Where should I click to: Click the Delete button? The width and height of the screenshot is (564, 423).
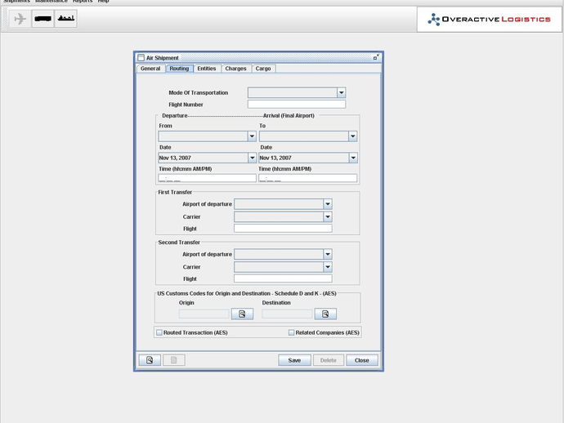click(329, 360)
